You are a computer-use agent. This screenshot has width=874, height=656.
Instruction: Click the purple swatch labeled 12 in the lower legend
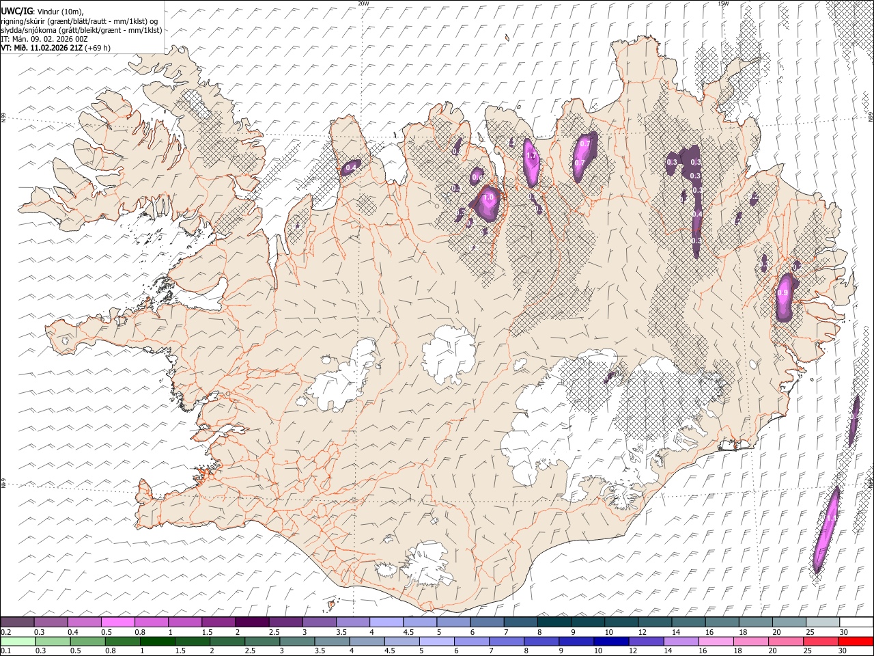[x=647, y=641]
